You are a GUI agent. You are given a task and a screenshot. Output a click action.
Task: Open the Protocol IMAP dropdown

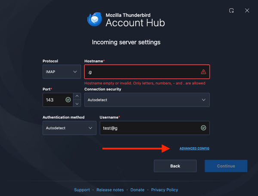[61, 72]
